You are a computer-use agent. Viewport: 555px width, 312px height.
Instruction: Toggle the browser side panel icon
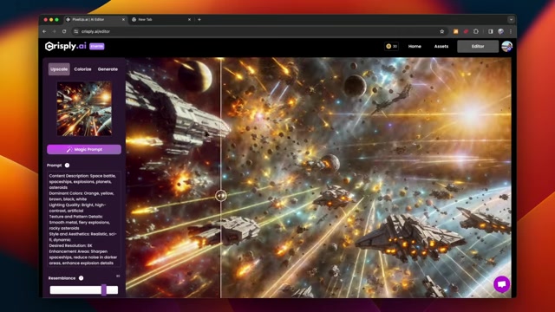(491, 31)
